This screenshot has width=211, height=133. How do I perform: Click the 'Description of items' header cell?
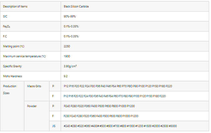point(15,7)
